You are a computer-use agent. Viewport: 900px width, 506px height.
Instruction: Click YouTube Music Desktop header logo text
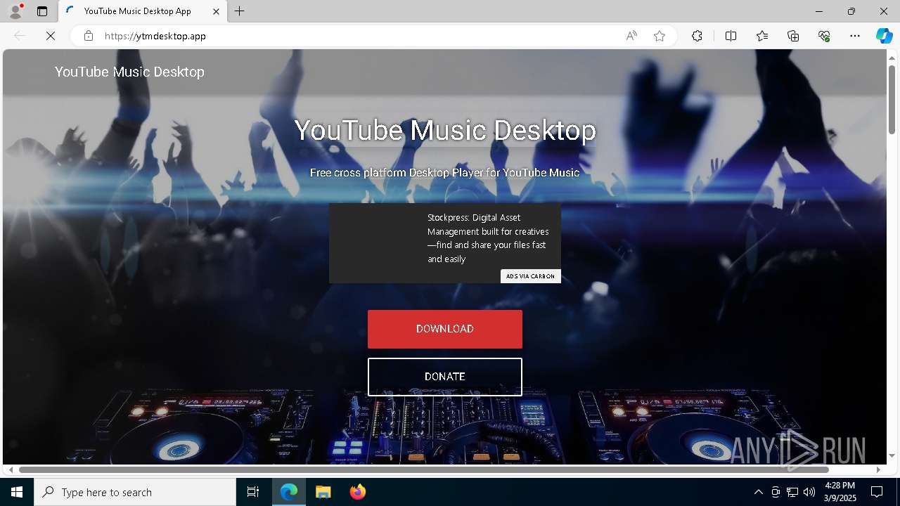tap(129, 72)
